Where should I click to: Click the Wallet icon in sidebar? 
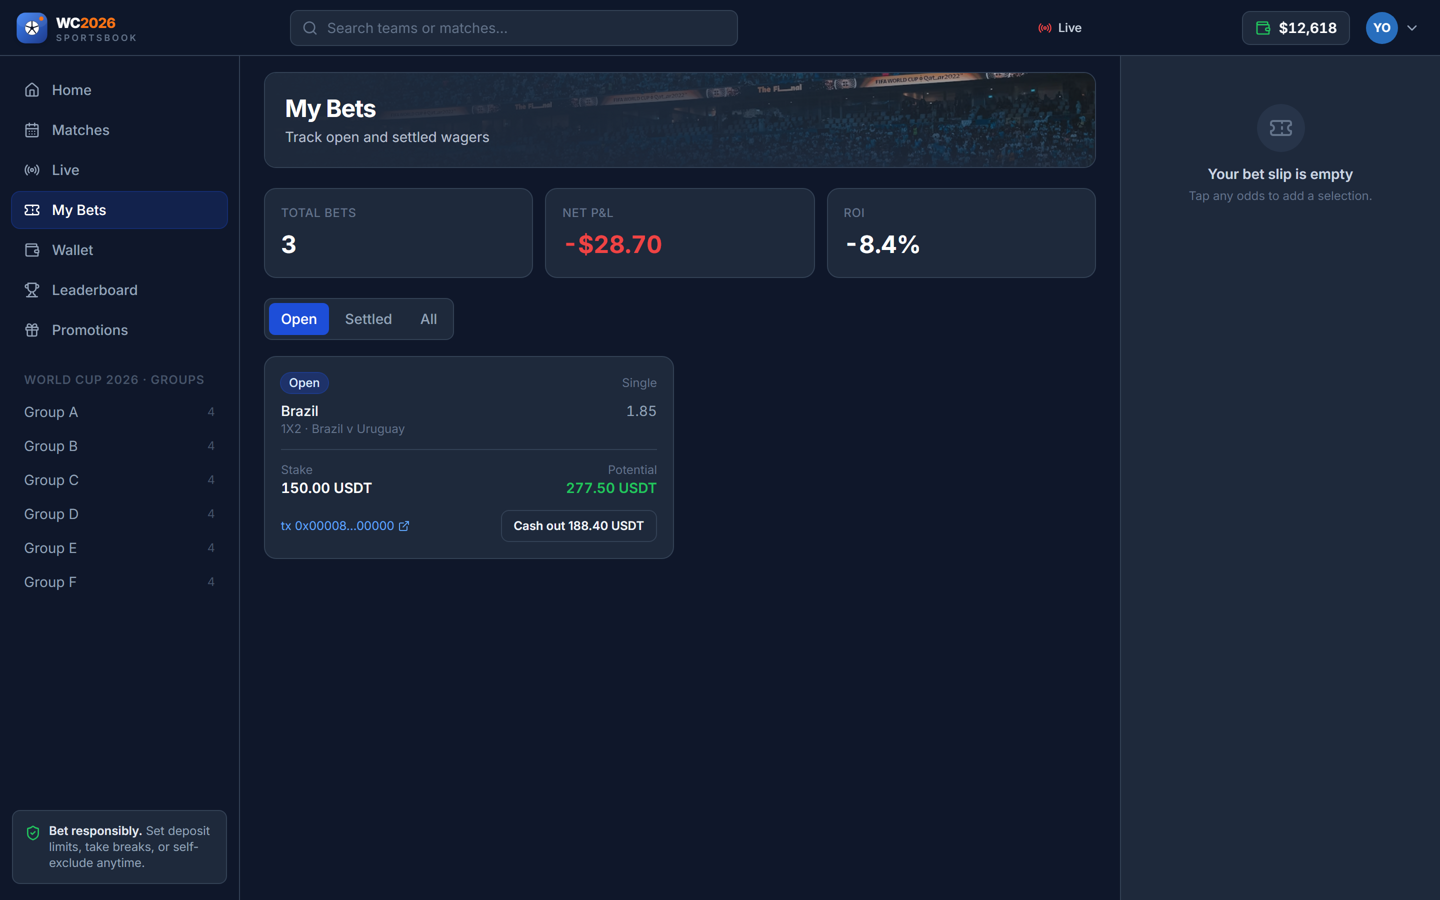pos(32,250)
